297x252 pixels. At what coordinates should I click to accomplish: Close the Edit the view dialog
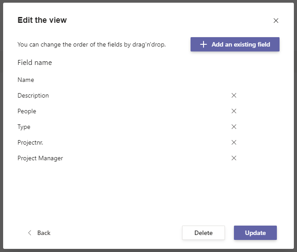pyautogui.click(x=276, y=21)
